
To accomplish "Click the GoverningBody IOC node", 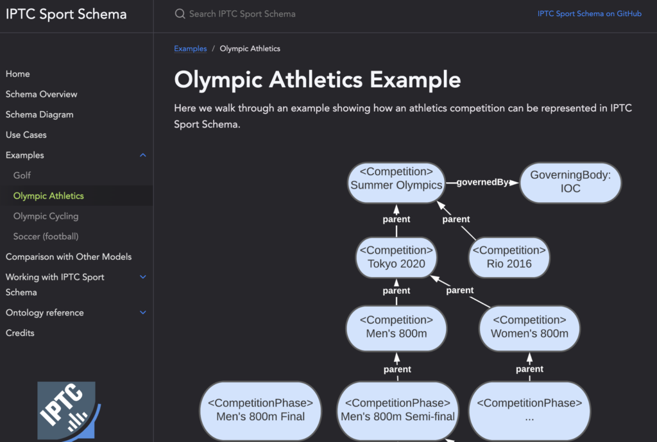I will coord(570,183).
